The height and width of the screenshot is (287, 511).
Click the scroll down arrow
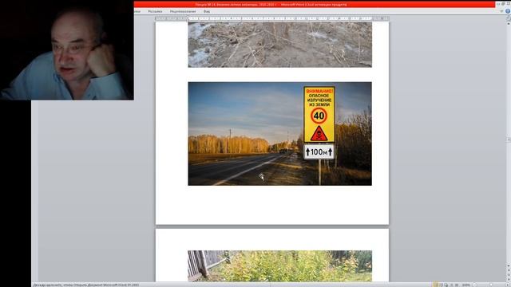tap(509, 266)
